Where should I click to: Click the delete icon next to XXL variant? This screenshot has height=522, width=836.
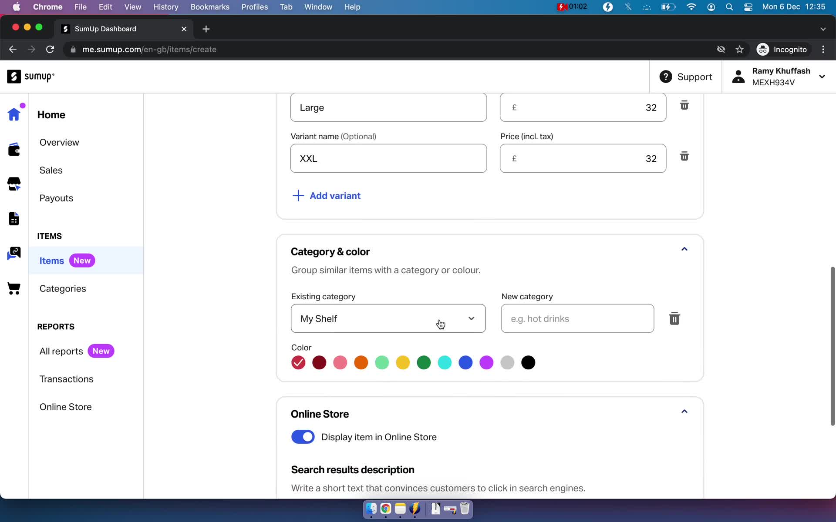point(684,156)
